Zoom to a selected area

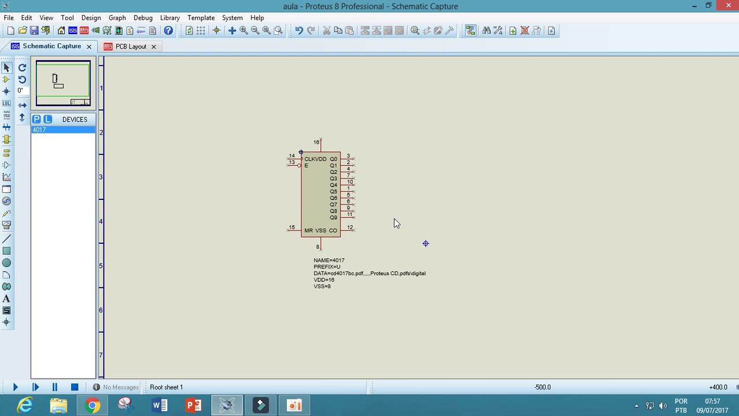tap(278, 31)
